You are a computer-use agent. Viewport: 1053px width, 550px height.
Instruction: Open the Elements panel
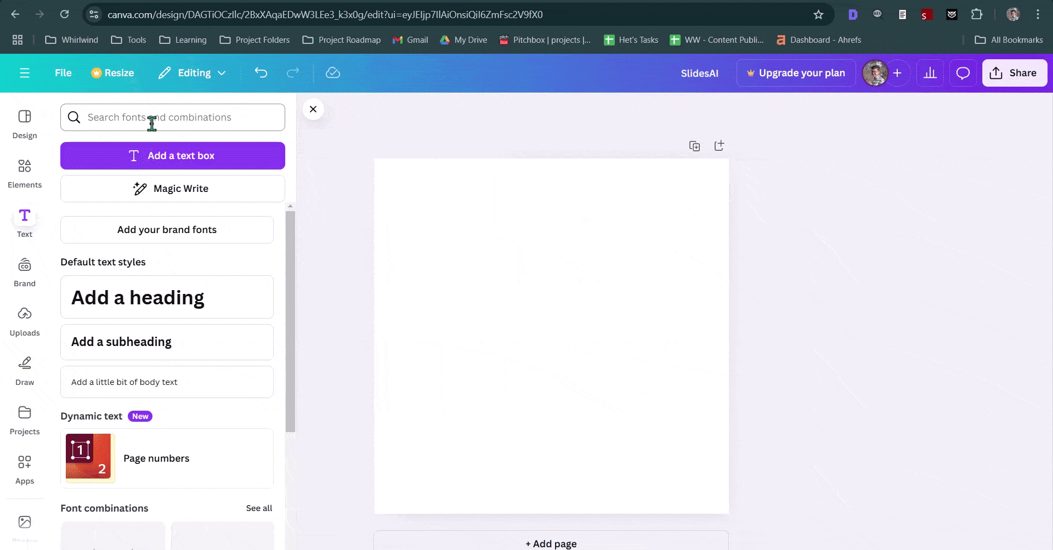coord(25,173)
